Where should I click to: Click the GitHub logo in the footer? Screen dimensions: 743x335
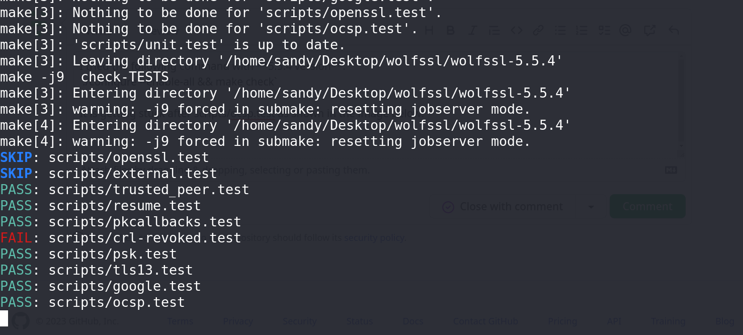(20, 320)
